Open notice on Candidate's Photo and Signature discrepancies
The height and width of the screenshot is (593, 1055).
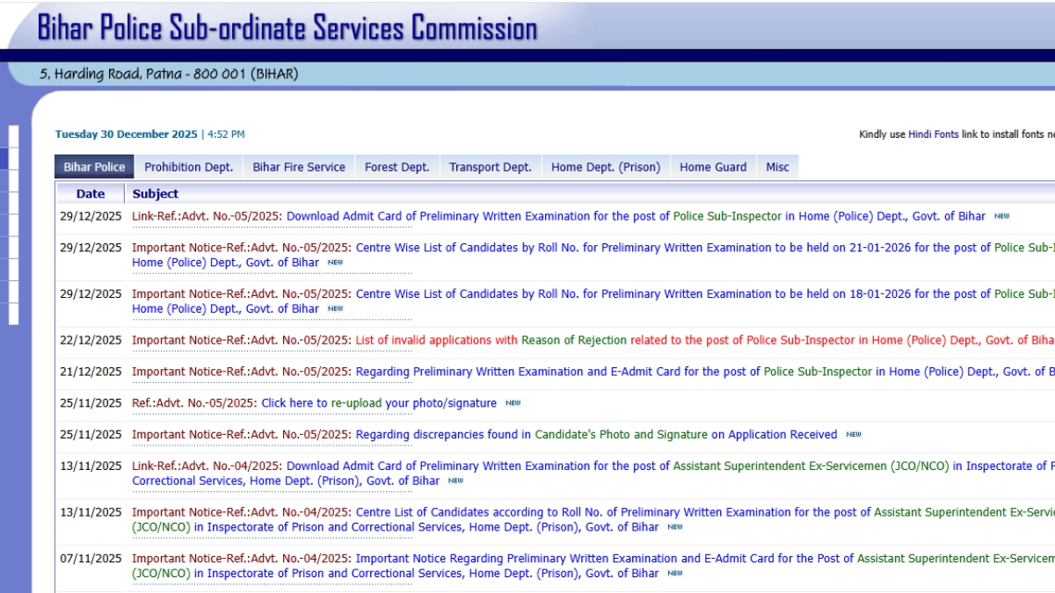596,434
